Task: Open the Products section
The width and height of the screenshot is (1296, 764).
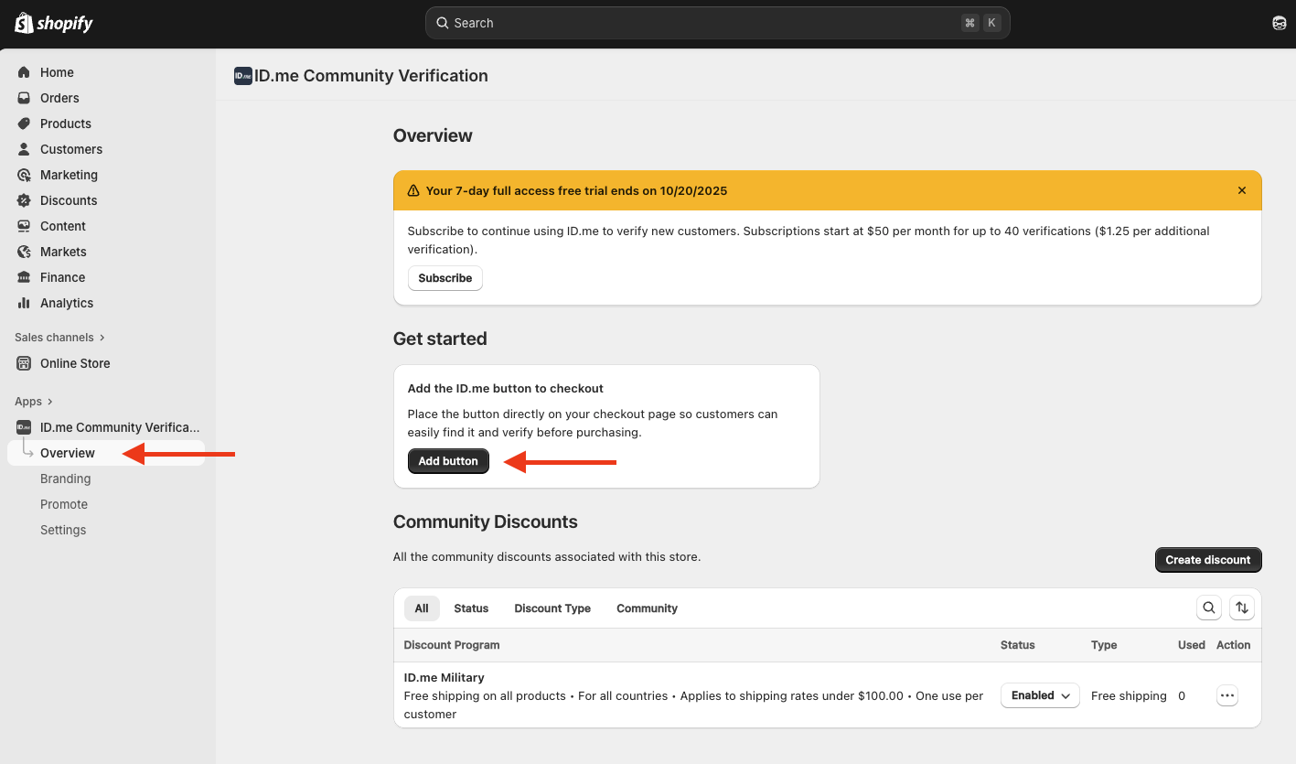Action: pyautogui.click(x=64, y=124)
